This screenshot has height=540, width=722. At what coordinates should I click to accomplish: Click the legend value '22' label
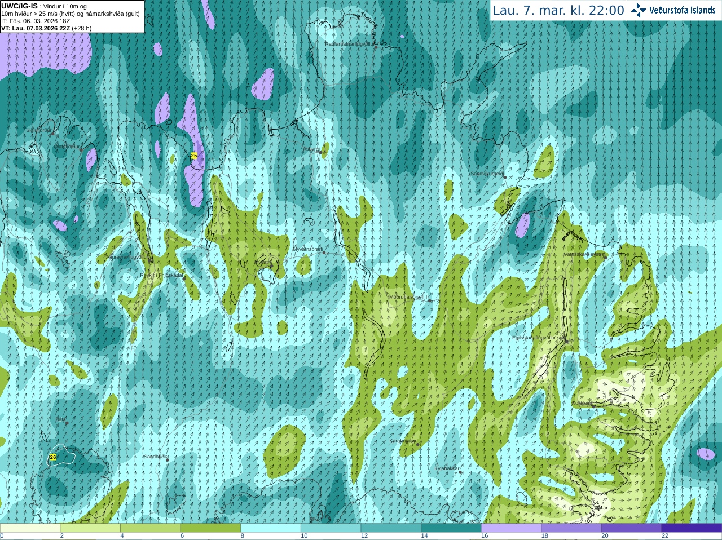(x=665, y=536)
